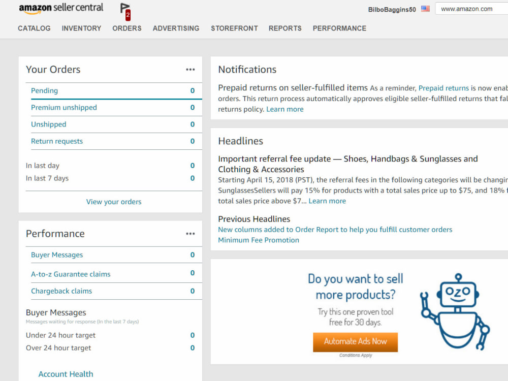Click the Previous Headlines subheading
This screenshot has height=381, width=508.
[x=254, y=219]
